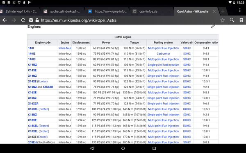
Task: Open browser three-dot overflow menu
Action: pos(240,10)
